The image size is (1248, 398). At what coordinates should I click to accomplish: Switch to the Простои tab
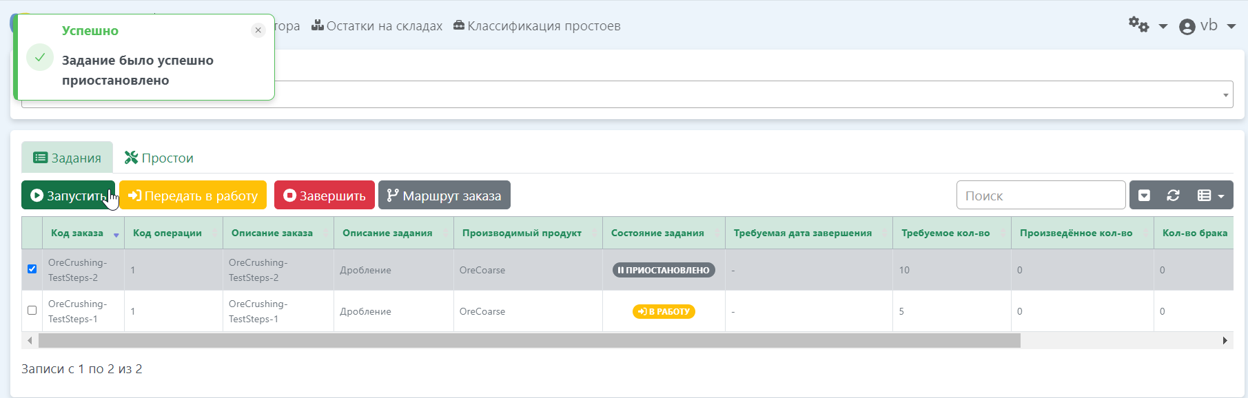(159, 158)
